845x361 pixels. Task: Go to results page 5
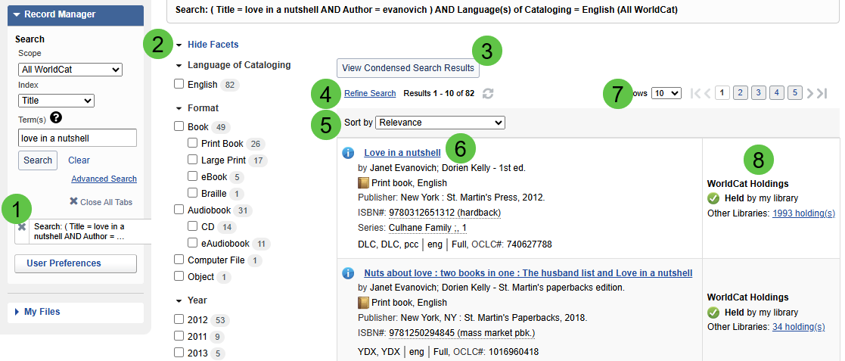pos(795,93)
